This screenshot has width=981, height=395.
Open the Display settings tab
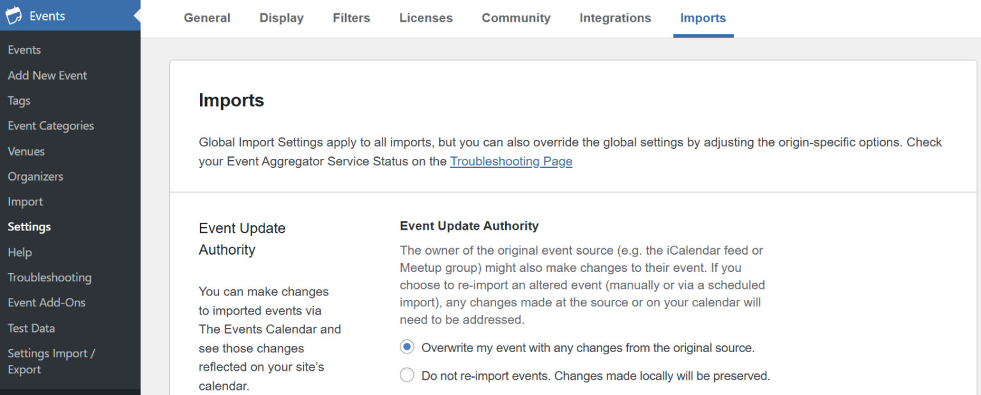pyautogui.click(x=281, y=18)
